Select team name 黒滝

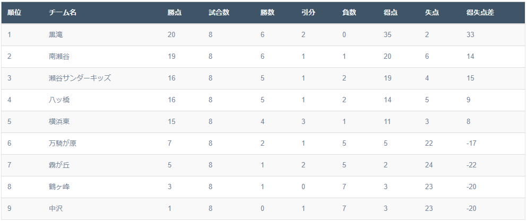coord(56,34)
